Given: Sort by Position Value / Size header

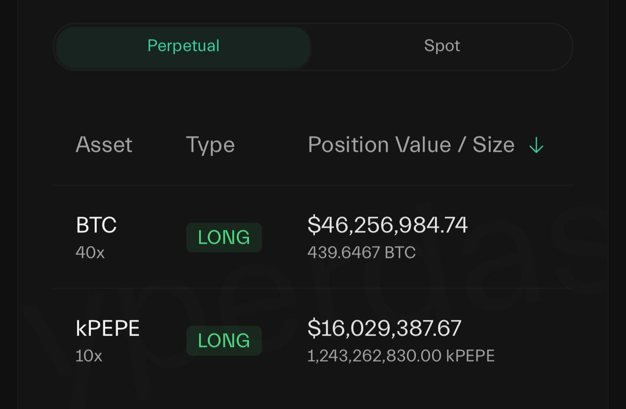Looking at the screenshot, I should (425, 145).
